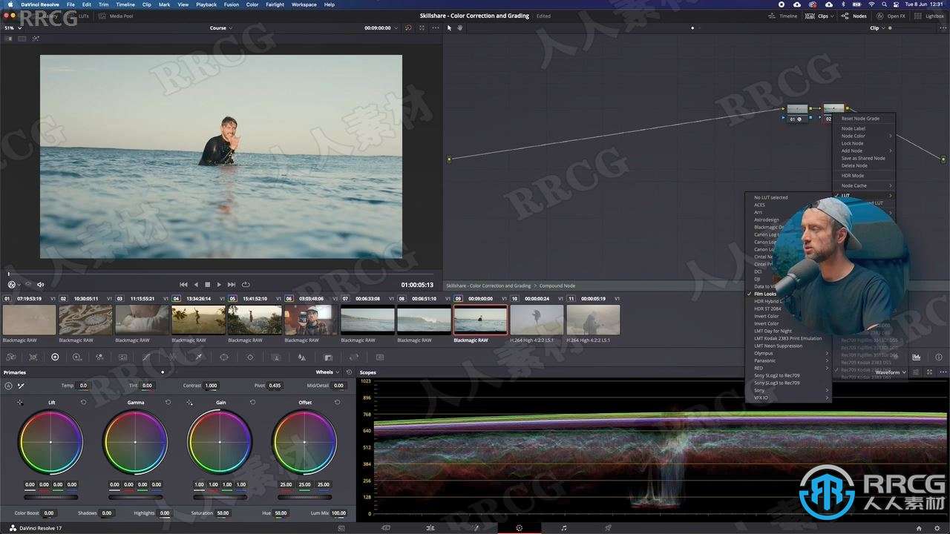Open the Curves palette icon
The width and height of the screenshot is (950, 534).
pos(146,357)
